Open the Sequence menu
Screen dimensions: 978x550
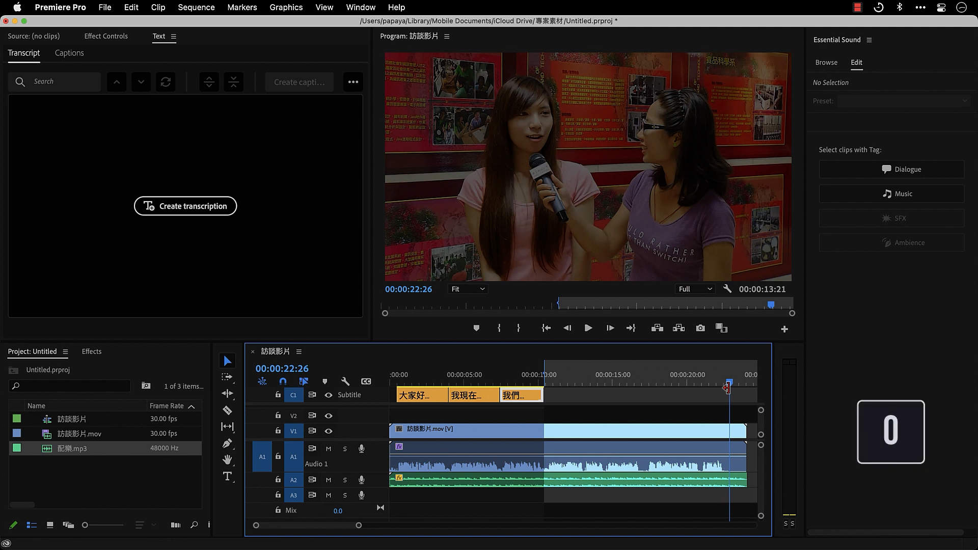196,7
